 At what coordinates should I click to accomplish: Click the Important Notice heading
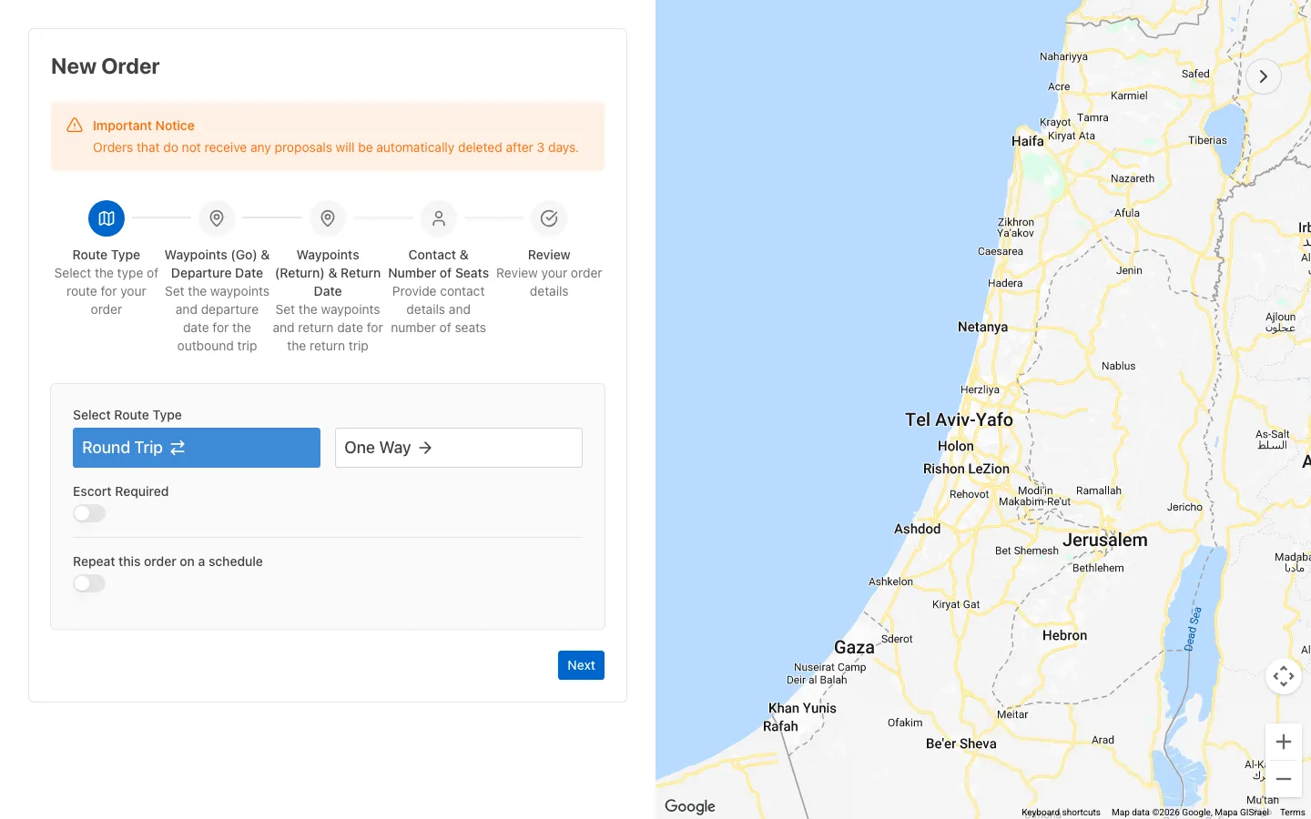144,126
